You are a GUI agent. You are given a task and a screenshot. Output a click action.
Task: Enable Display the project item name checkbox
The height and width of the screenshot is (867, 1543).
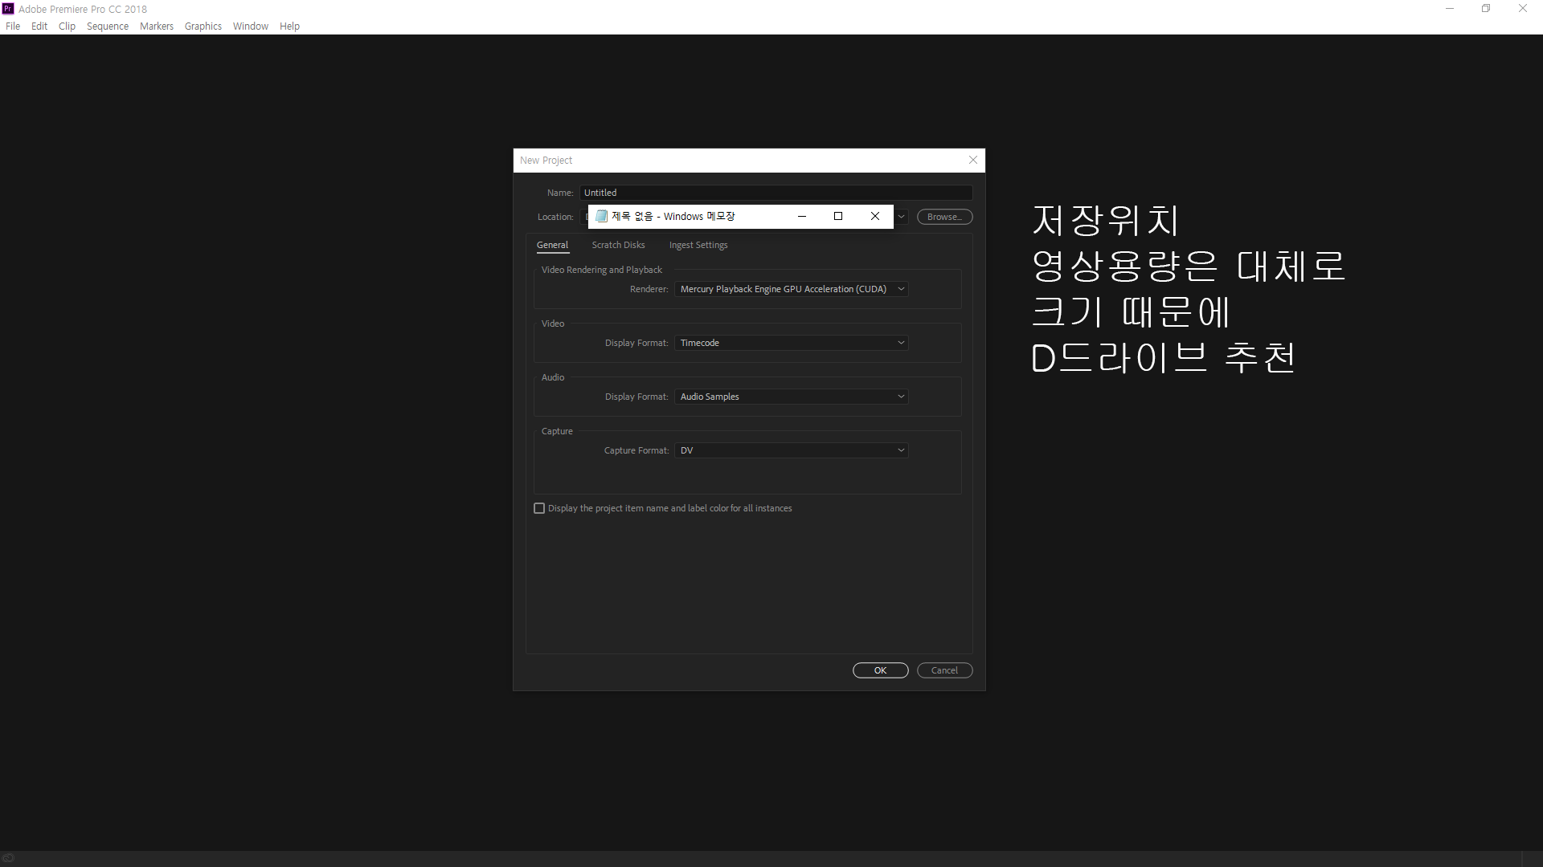pyautogui.click(x=539, y=508)
